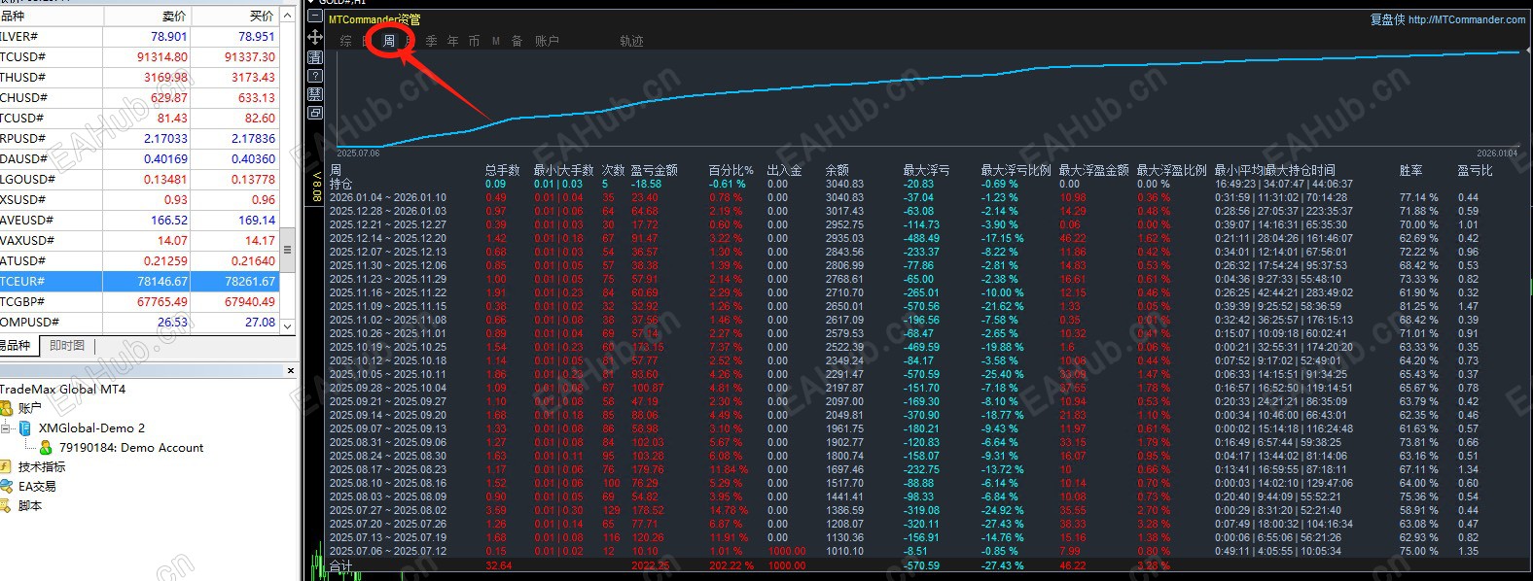
Task: Collapse the XMGlobal-Demo 2 tree node
Action: (x=7, y=428)
